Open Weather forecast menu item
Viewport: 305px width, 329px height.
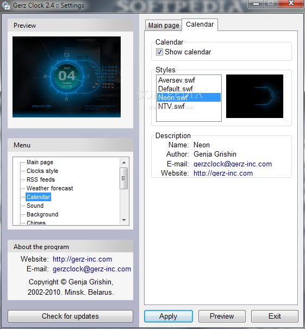[x=49, y=188]
